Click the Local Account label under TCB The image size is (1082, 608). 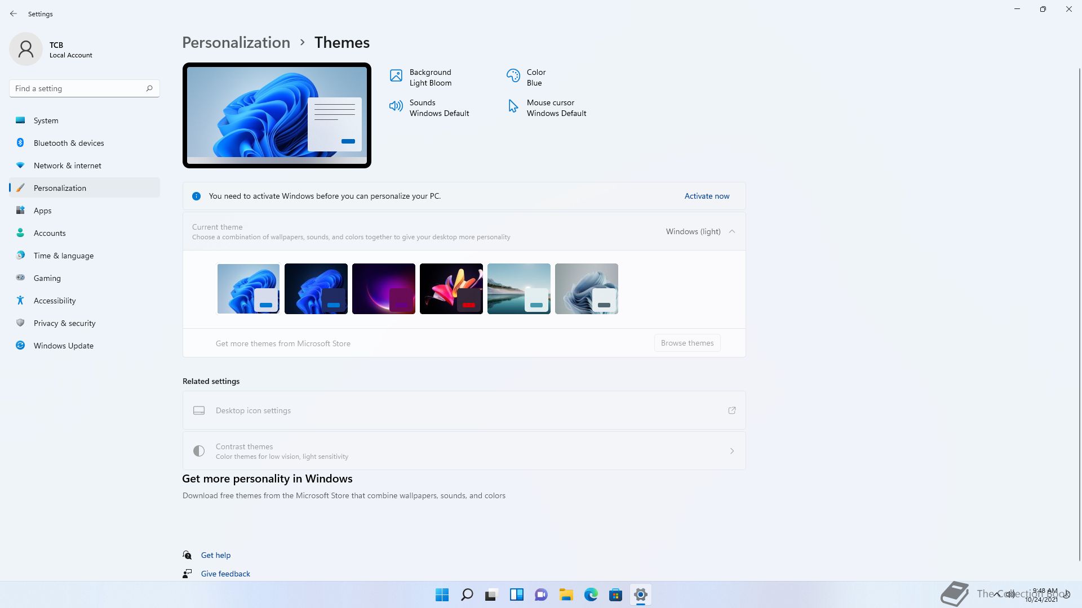pyautogui.click(x=71, y=55)
